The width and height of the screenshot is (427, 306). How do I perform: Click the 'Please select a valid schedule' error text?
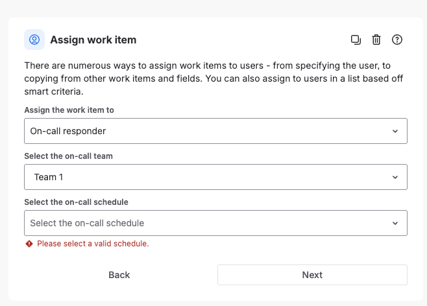tap(93, 244)
